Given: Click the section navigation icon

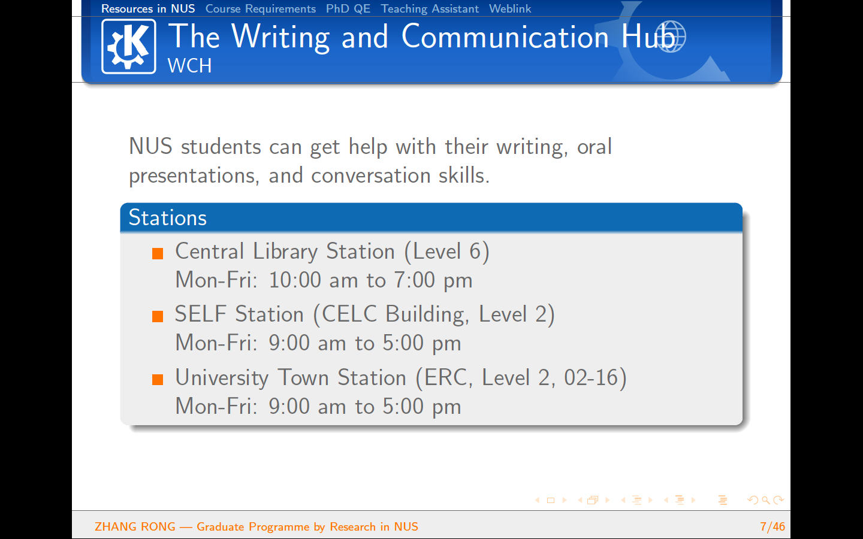Looking at the screenshot, I should point(680,500).
